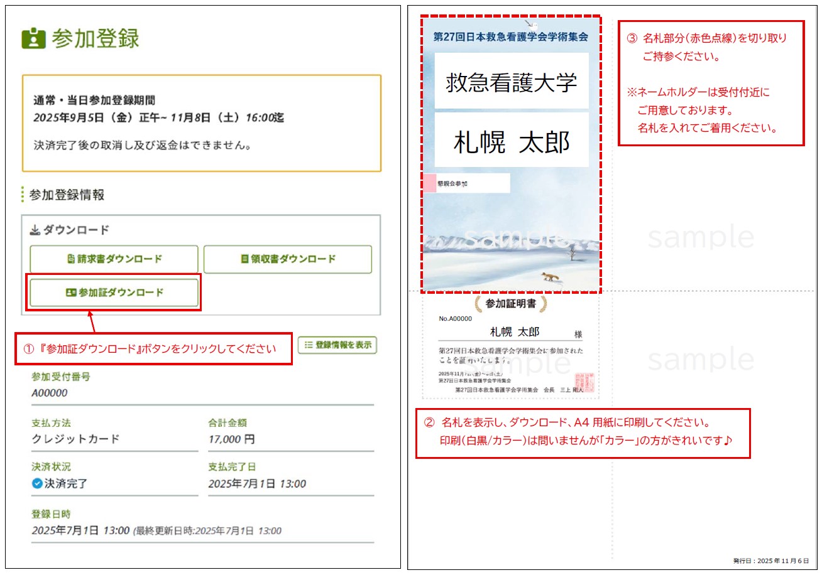Click the download arrow icon next to ダウンロード
The height and width of the screenshot is (575, 822).
tap(35, 230)
